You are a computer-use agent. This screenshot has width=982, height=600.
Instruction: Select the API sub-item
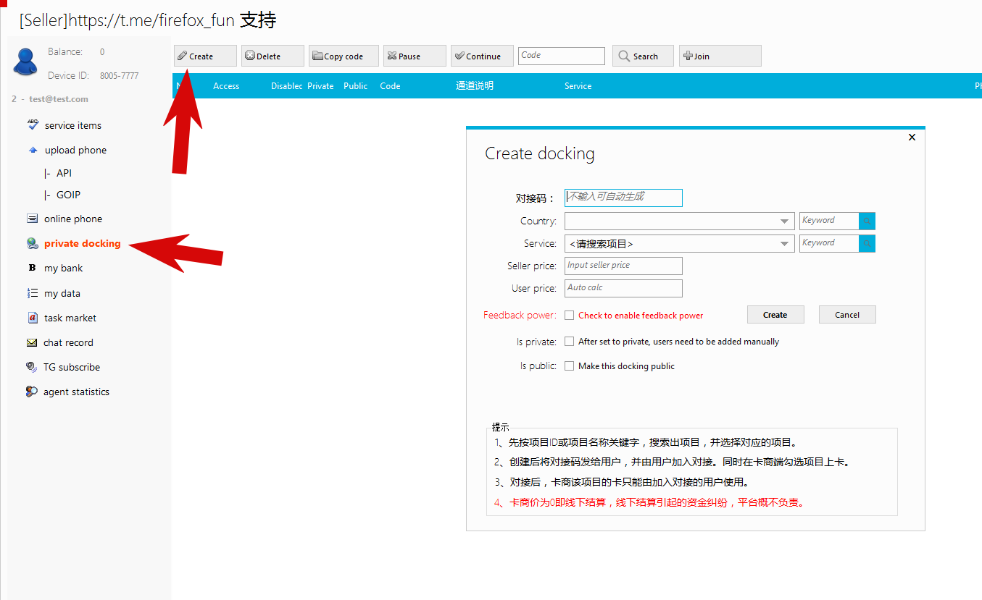coord(64,173)
